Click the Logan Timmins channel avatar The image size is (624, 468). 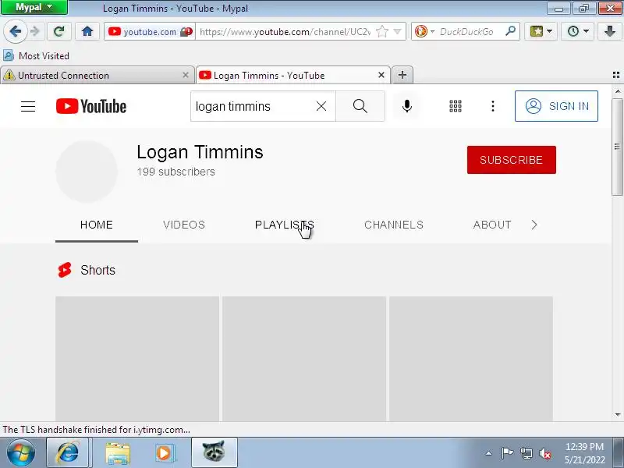(87, 172)
